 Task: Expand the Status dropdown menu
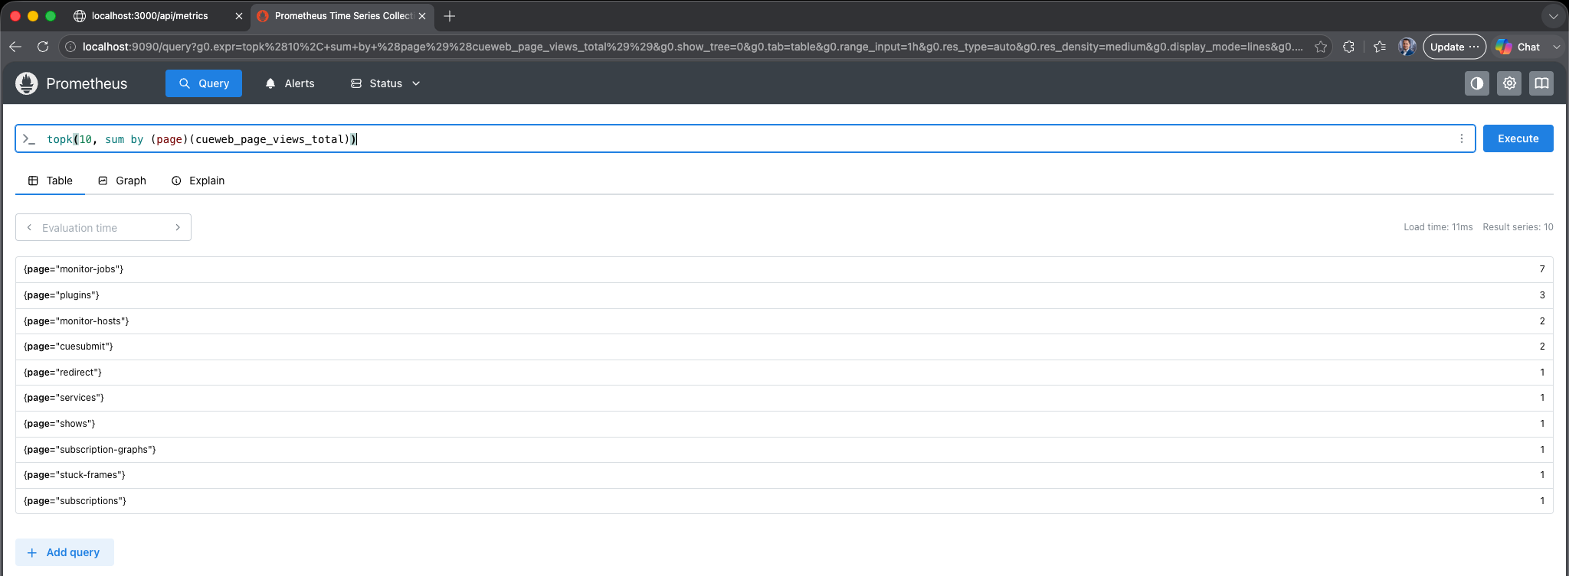pos(385,83)
